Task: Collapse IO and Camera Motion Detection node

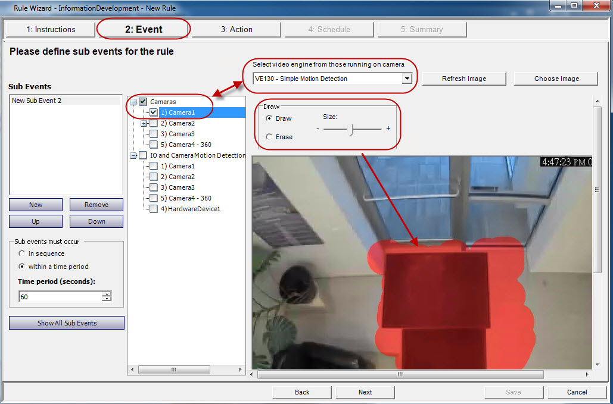Action: [x=133, y=155]
